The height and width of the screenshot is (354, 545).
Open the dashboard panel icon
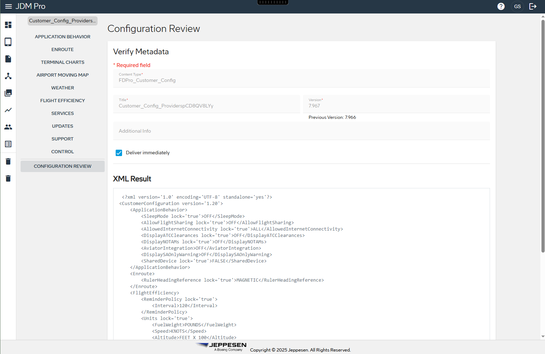point(8,25)
